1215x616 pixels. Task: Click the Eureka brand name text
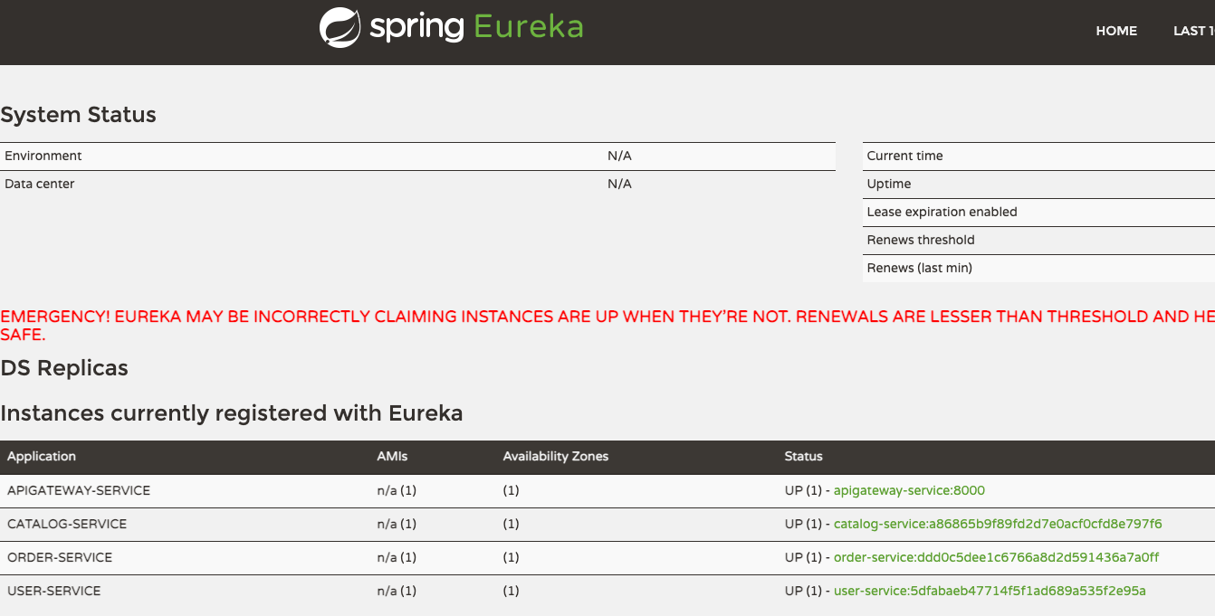click(x=529, y=26)
